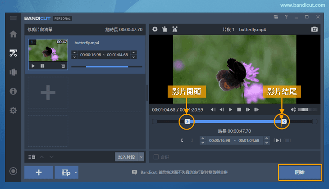Decrease preview start time stepper down arrow
This screenshot has height=189, width=329.
coord(203,143)
